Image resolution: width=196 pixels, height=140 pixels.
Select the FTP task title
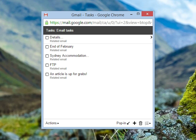[x=53, y=65]
